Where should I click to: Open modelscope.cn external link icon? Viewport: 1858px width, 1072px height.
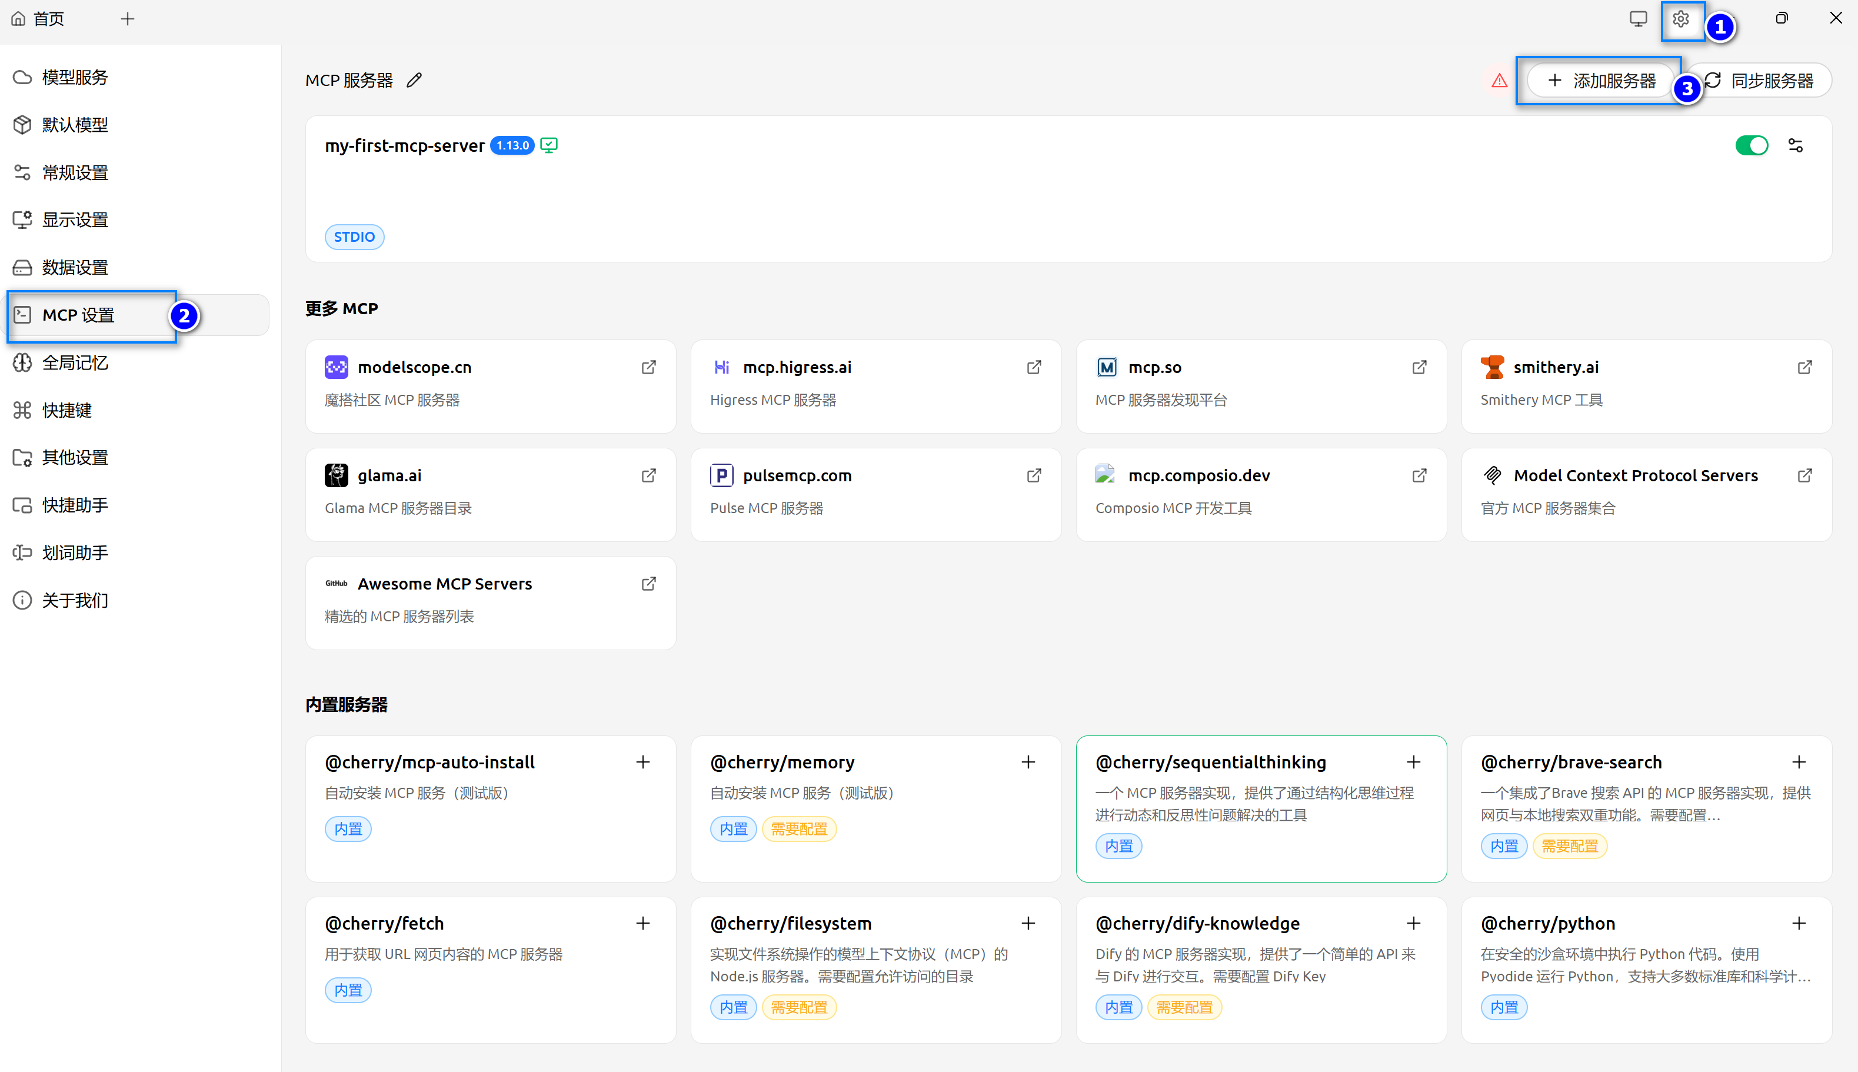click(x=648, y=367)
